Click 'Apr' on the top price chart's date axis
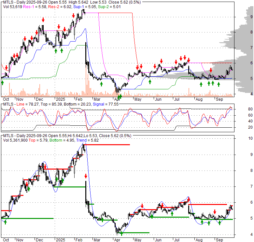Screen dimensions: 254x242 click(117, 99)
